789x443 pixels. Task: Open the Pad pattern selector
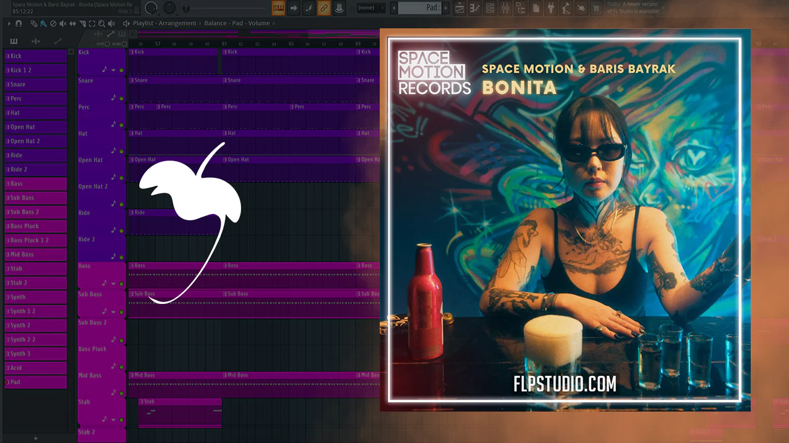(x=419, y=8)
